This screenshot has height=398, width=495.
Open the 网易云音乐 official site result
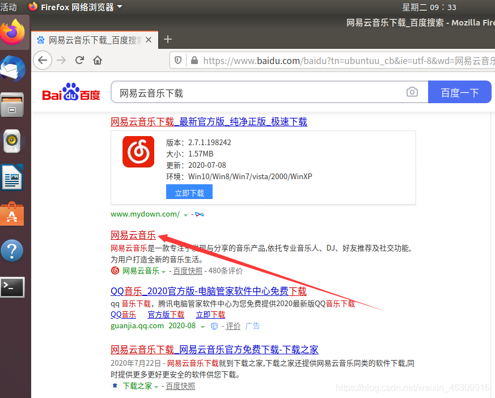133,235
